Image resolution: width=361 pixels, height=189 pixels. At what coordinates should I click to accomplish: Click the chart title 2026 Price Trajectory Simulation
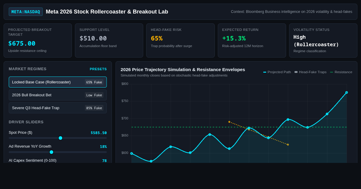pyautogui.click(x=183, y=70)
